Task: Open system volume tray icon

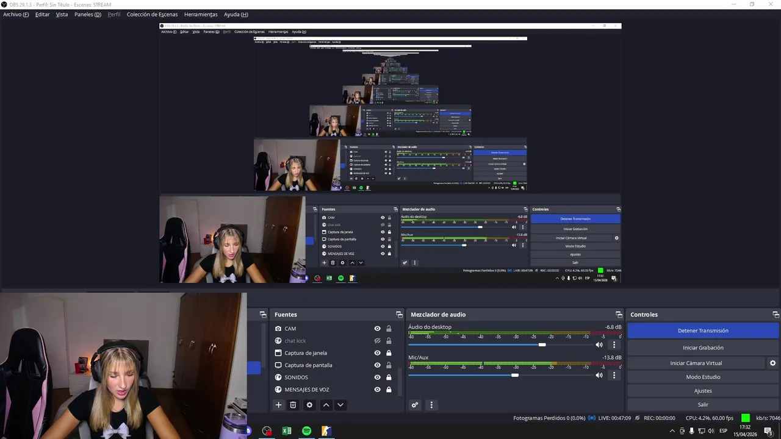Action: point(711,431)
